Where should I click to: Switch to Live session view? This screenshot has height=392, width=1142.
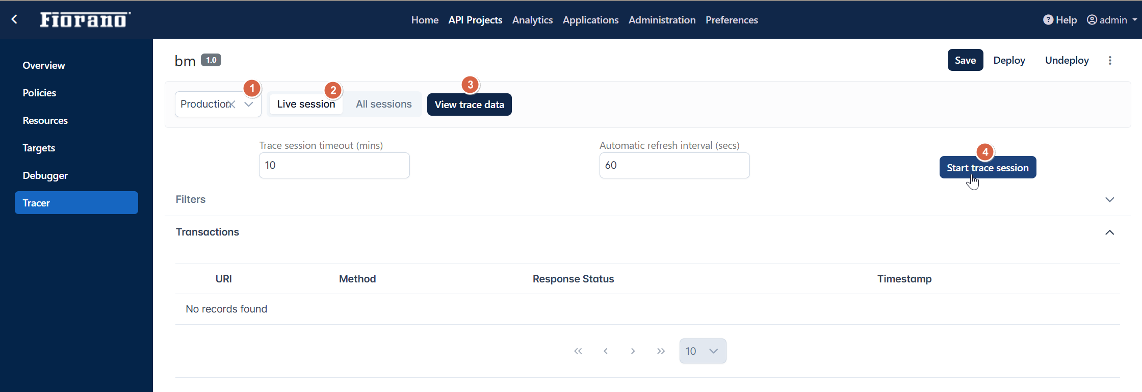(x=306, y=104)
